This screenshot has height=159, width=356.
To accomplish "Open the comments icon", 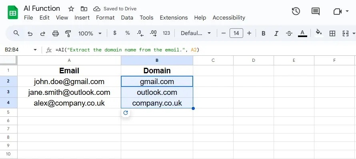I will coord(316,11).
